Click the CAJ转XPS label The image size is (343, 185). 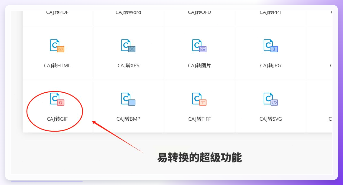[x=128, y=66]
